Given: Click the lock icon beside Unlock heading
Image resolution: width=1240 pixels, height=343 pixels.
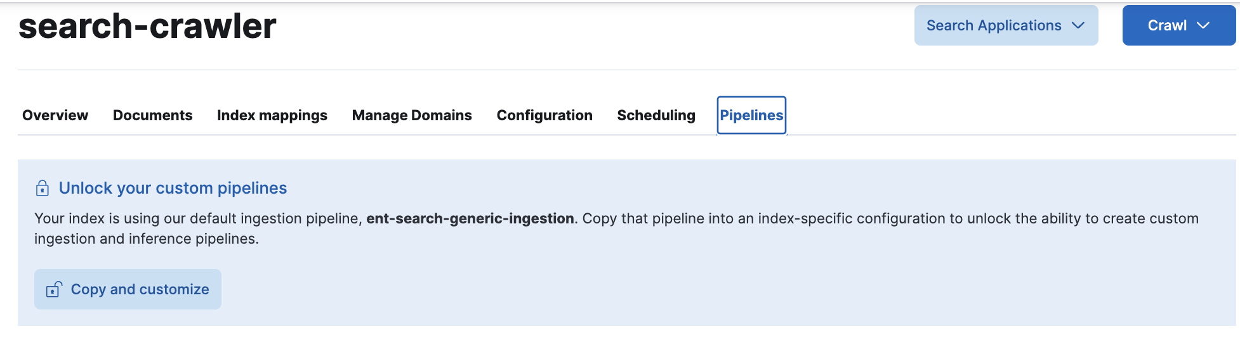Looking at the screenshot, I should point(43,188).
